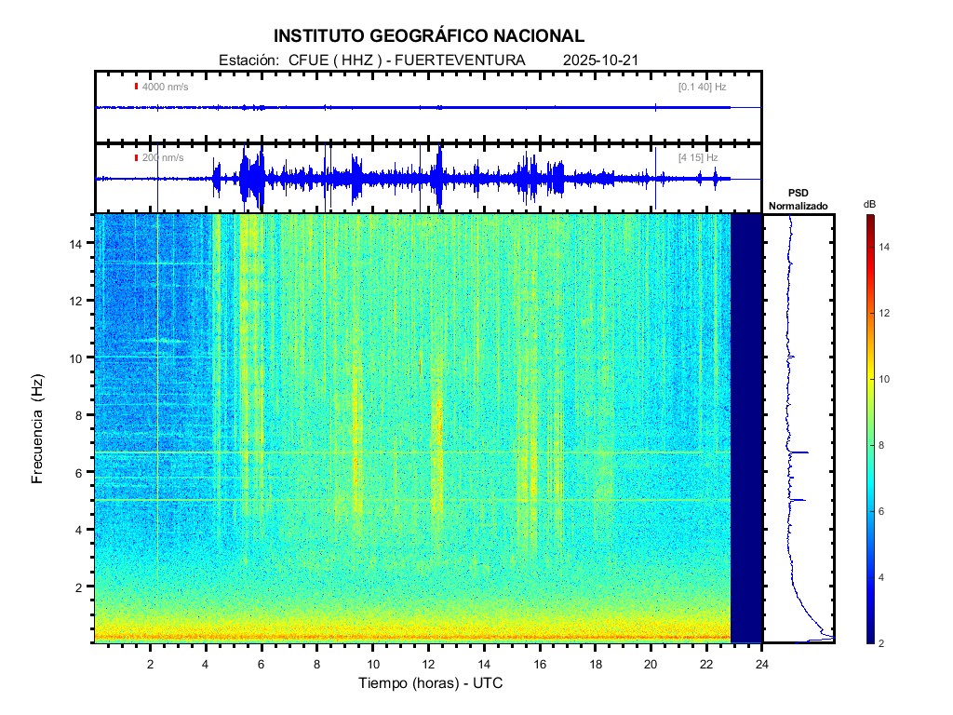
Task: Click the red 4000 nm/s scale marker
Action: (x=136, y=87)
